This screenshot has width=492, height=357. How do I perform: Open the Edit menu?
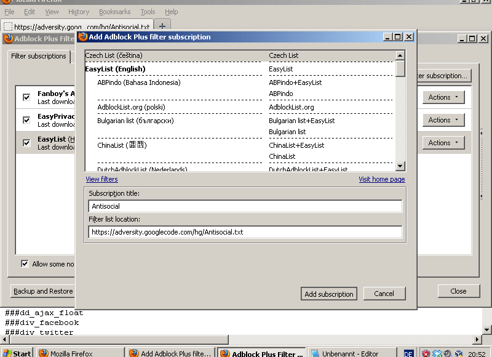coord(30,12)
